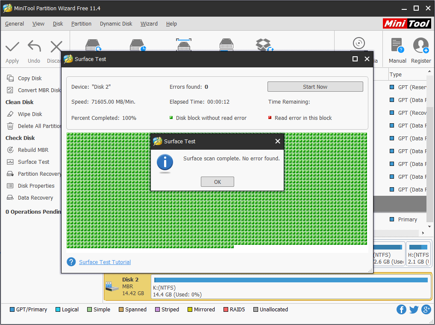Choose Rebuild MBR in the sidebar

(x=33, y=150)
